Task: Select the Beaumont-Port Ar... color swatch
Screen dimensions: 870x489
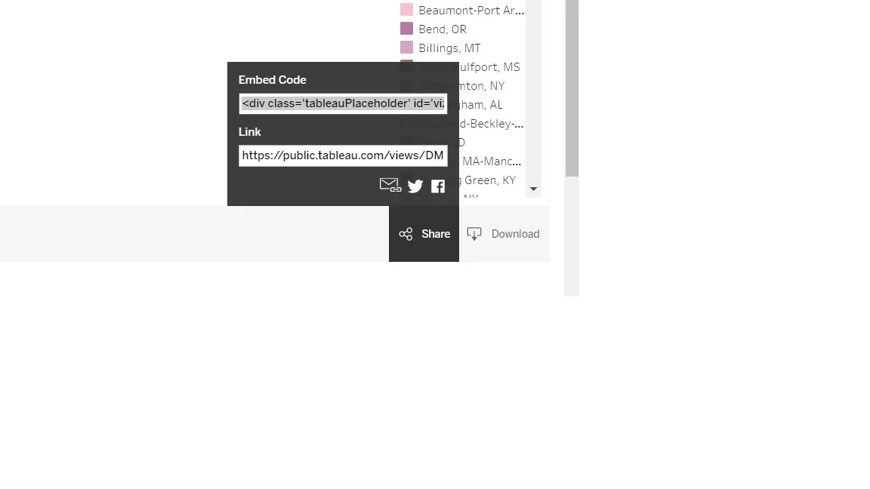Action: (407, 9)
